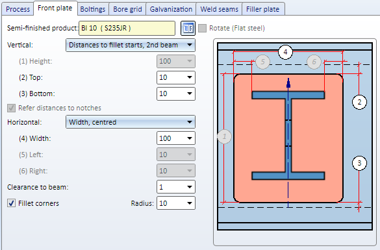The image size is (380, 250).
Task: Click greyed marker 5 in the diagram
Action: (262, 62)
